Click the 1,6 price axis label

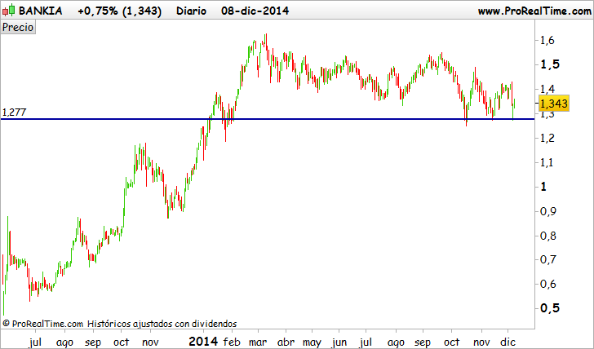tap(547, 40)
